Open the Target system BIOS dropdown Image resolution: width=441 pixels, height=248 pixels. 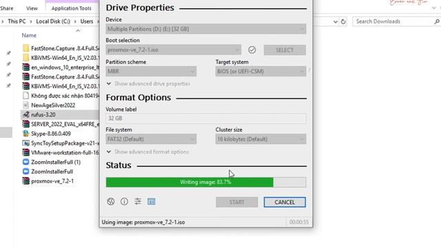pos(260,72)
